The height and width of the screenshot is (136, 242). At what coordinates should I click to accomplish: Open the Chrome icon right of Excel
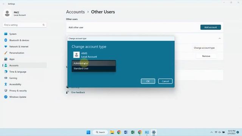click(x=140, y=132)
